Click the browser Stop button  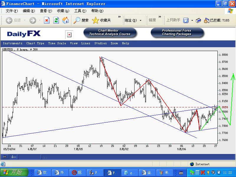(47, 20)
